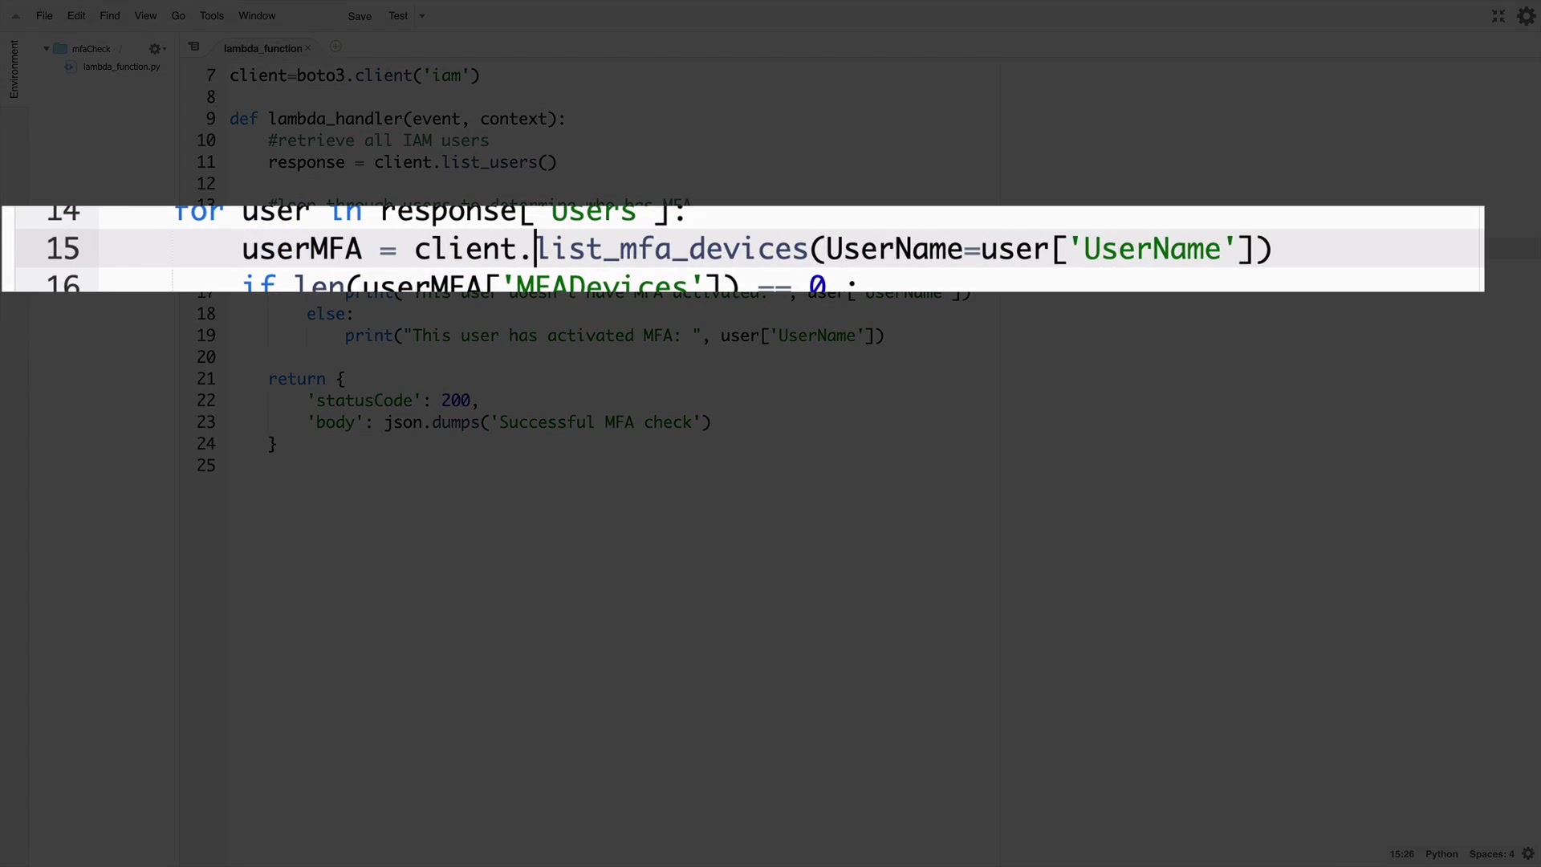Change the Spaces: 4 indentation setting

coord(1490,854)
